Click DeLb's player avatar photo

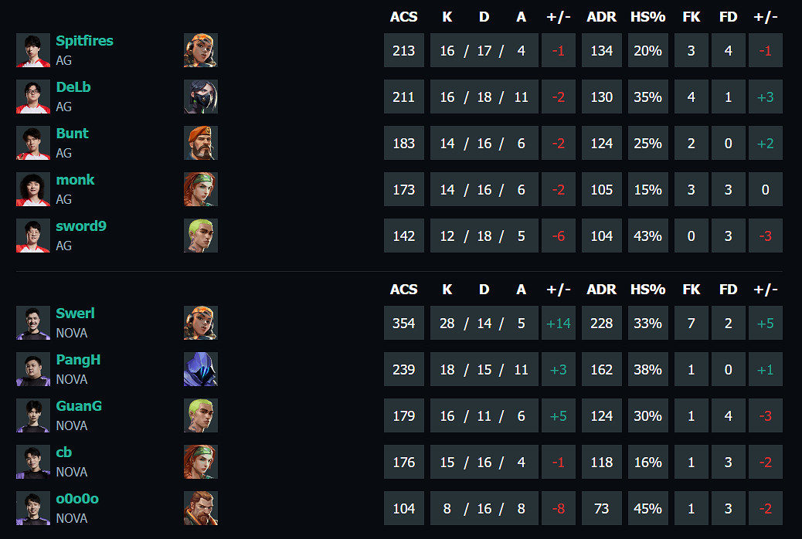33,97
